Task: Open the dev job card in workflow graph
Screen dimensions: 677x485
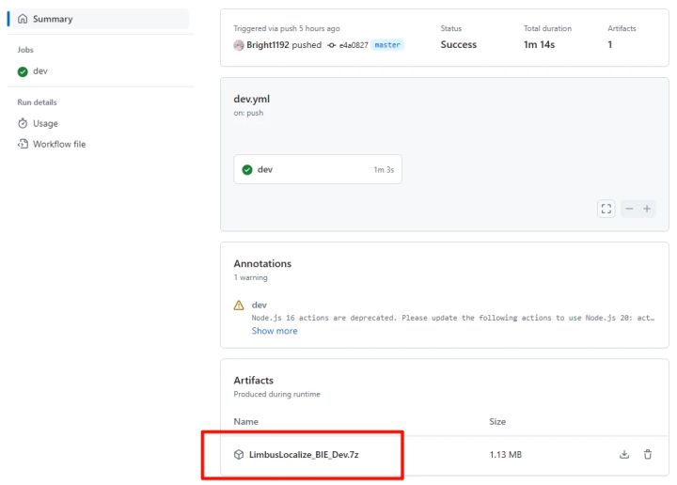Action: pyautogui.click(x=318, y=169)
